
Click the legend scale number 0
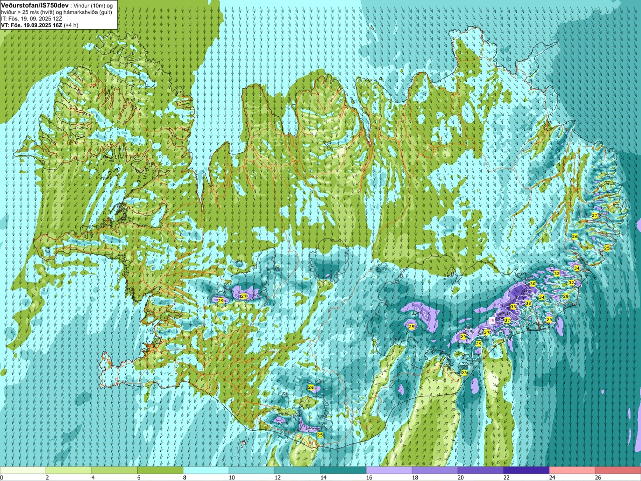pyautogui.click(x=2, y=478)
